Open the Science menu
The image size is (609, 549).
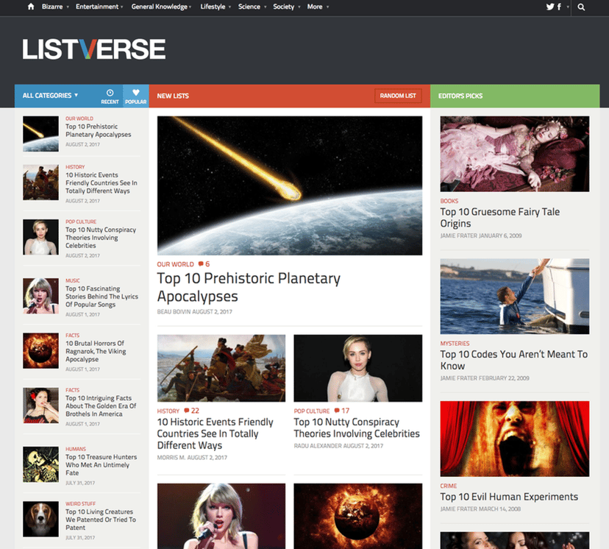(249, 7)
